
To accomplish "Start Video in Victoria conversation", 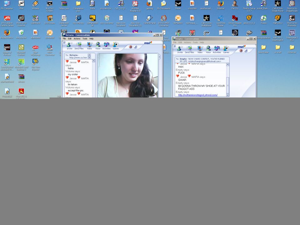I will (89, 46).
